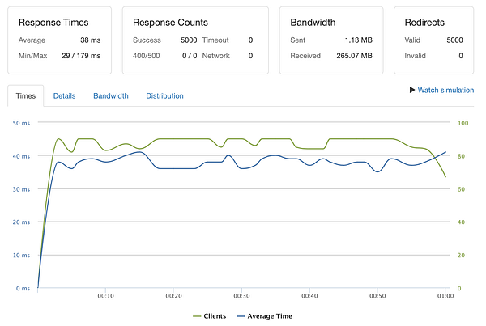Switch to the Distribution tab

[x=164, y=95]
